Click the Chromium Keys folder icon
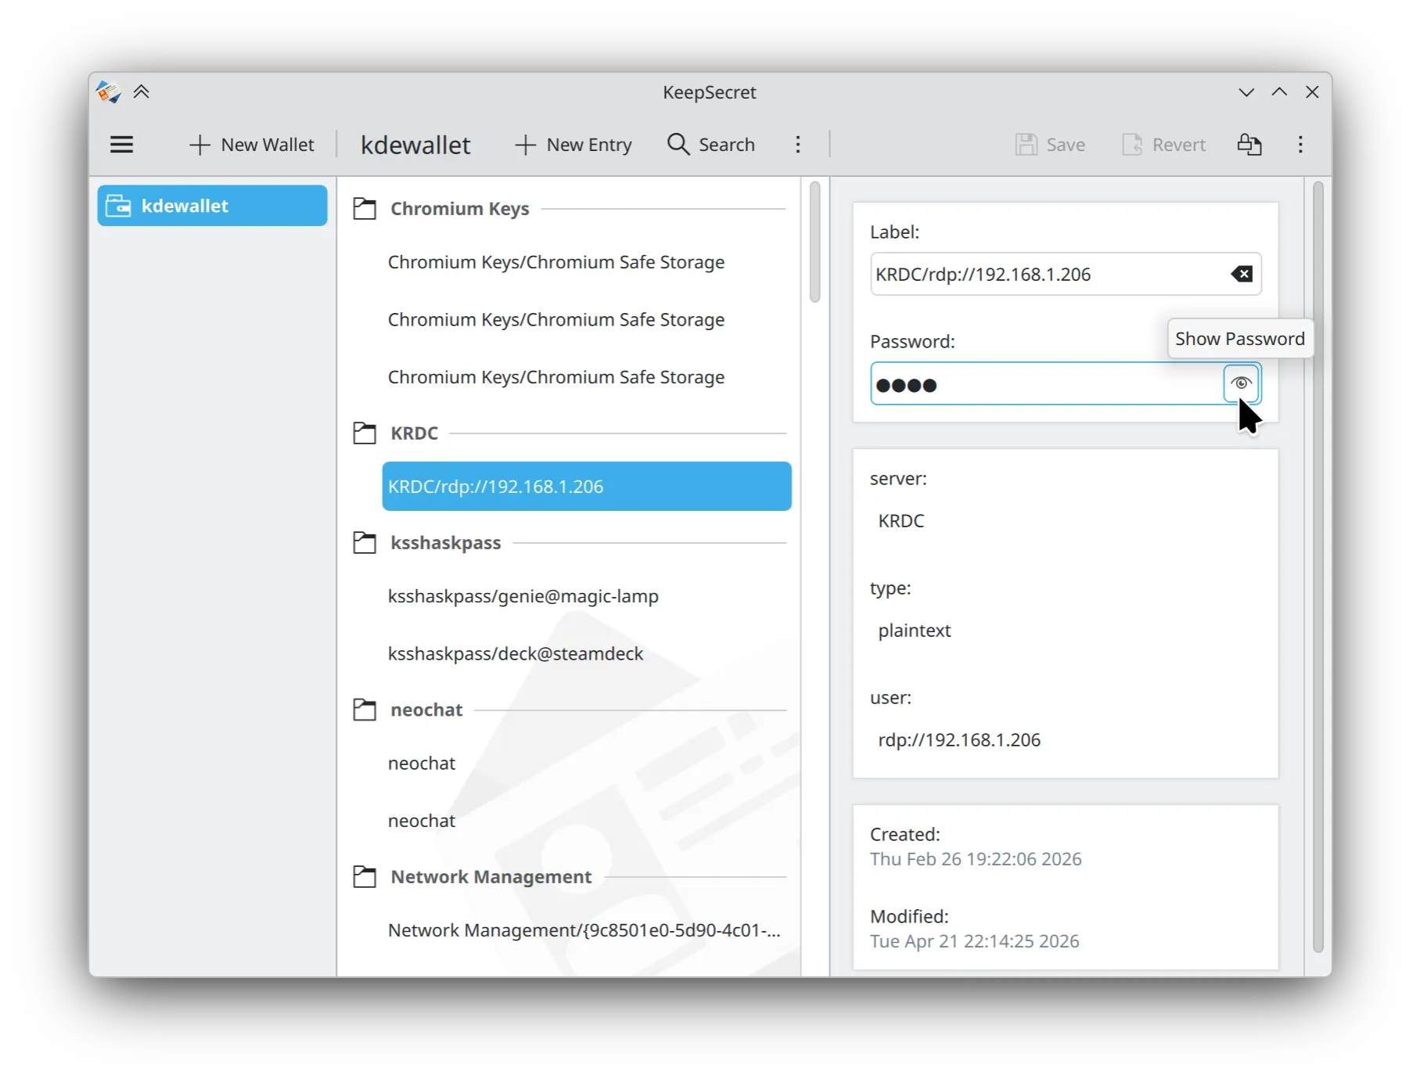1420x1082 pixels. (x=365, y=209)
